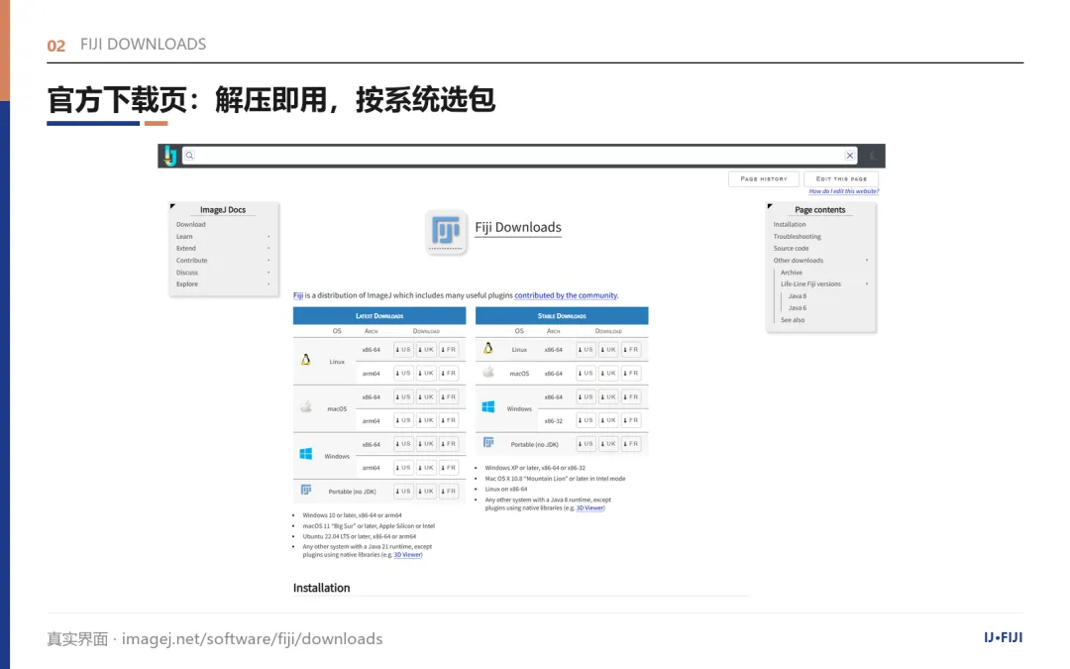Viewport: 1070px width, 669px height.
Task: Open 3D Viewer link under Latest Downloads notes
Action: [x=407, y=555]
